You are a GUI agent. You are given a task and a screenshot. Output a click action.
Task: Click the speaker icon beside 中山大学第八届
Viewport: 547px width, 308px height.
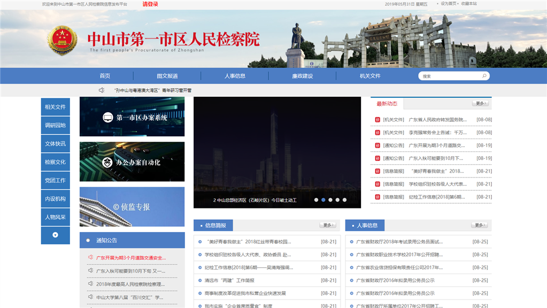pos(91,297)
